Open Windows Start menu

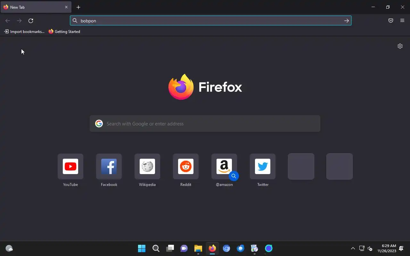142,248
